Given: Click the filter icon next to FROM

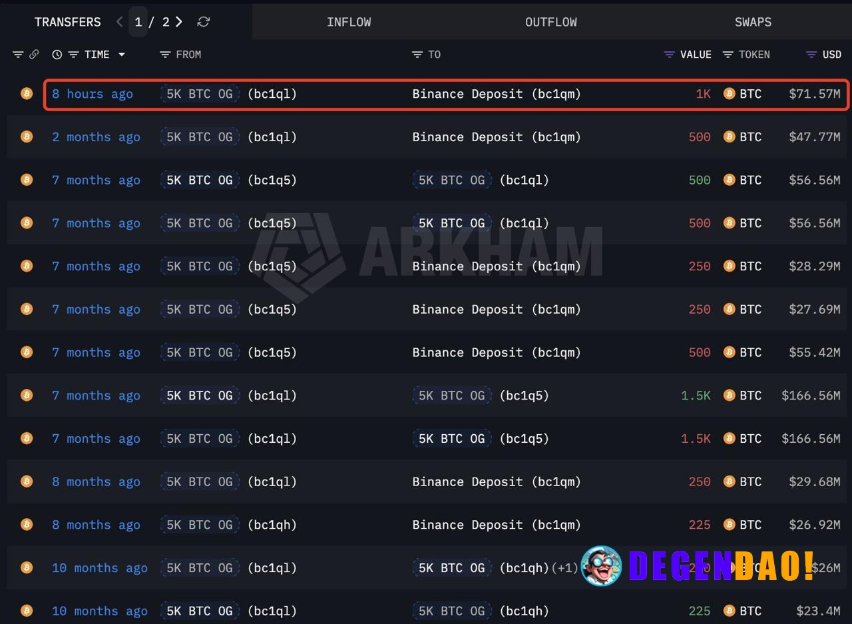Looking at the screenshot, I should 164,55.
